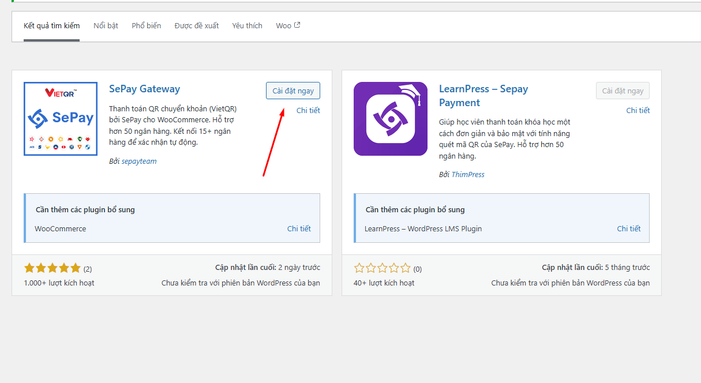Switch to the Nổi bật tab
701x383 pixels.
[x=106, y=26]
